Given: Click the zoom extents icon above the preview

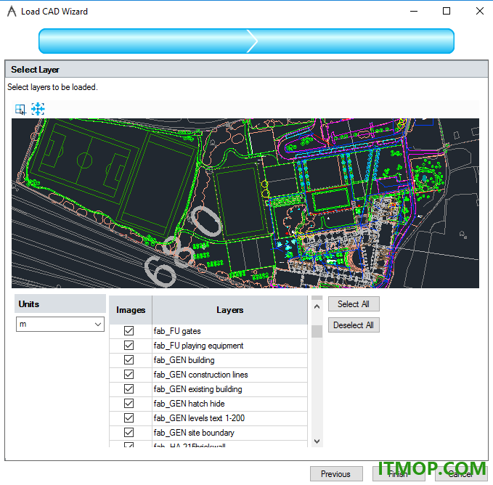Looking at the screenshot, I should tap(38, 109).
